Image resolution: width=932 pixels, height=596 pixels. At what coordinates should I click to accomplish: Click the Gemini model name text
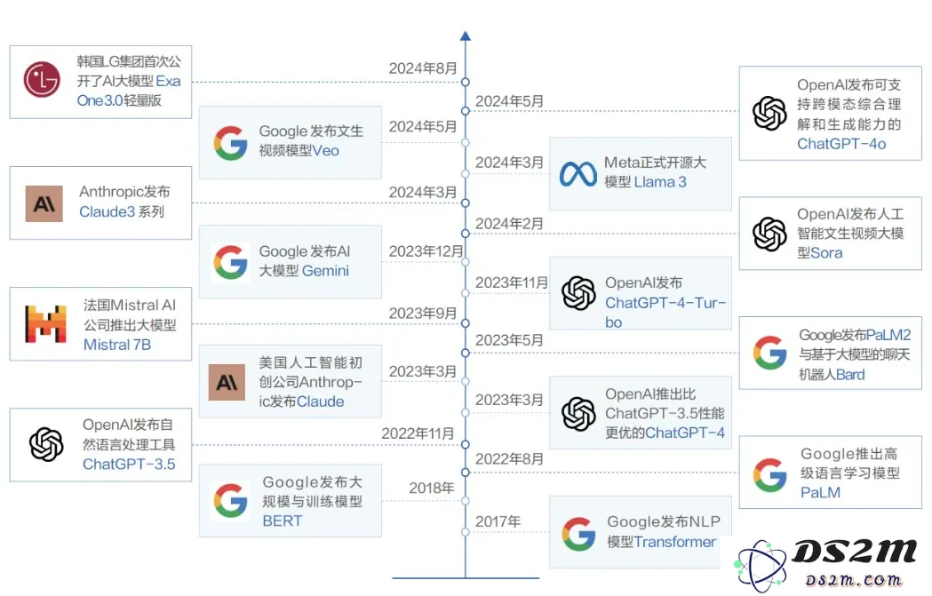(325, 271)
